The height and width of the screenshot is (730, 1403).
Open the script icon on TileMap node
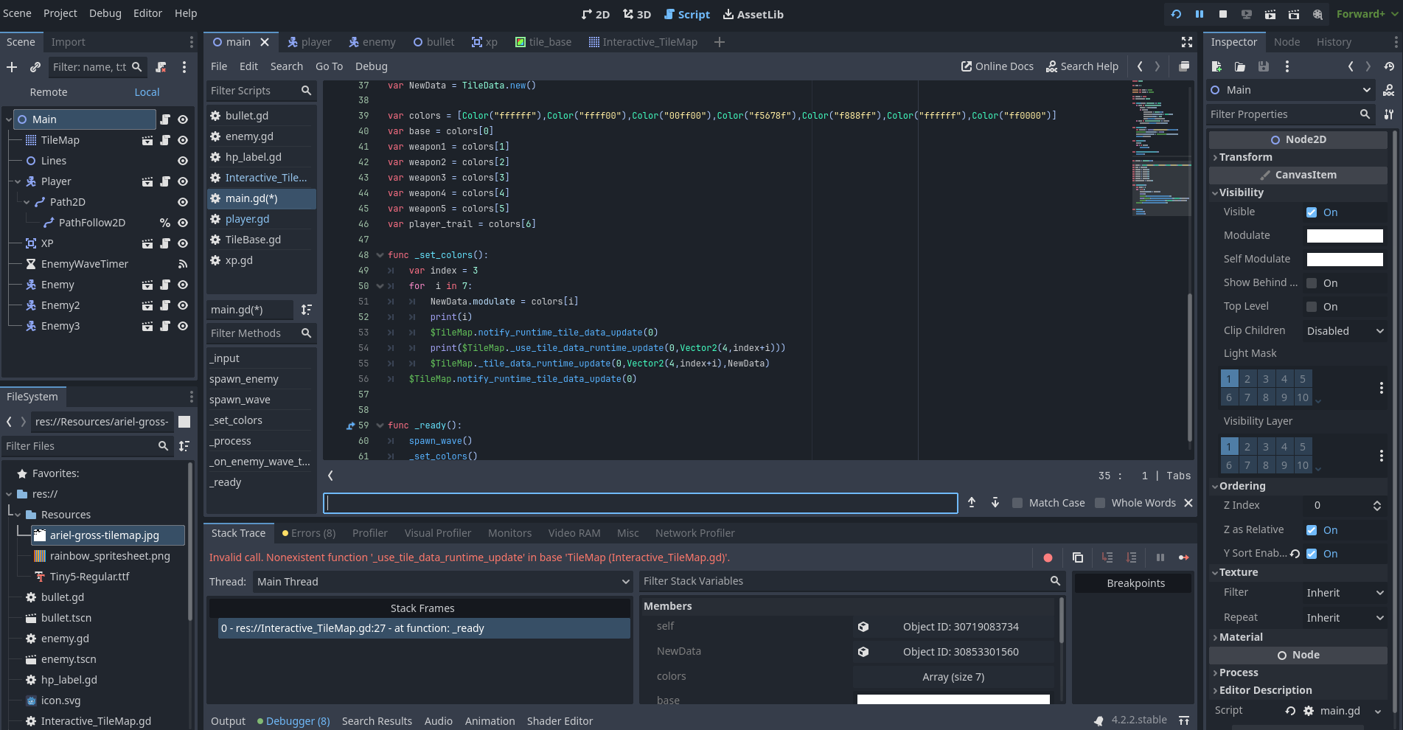(x=165, y=140)
